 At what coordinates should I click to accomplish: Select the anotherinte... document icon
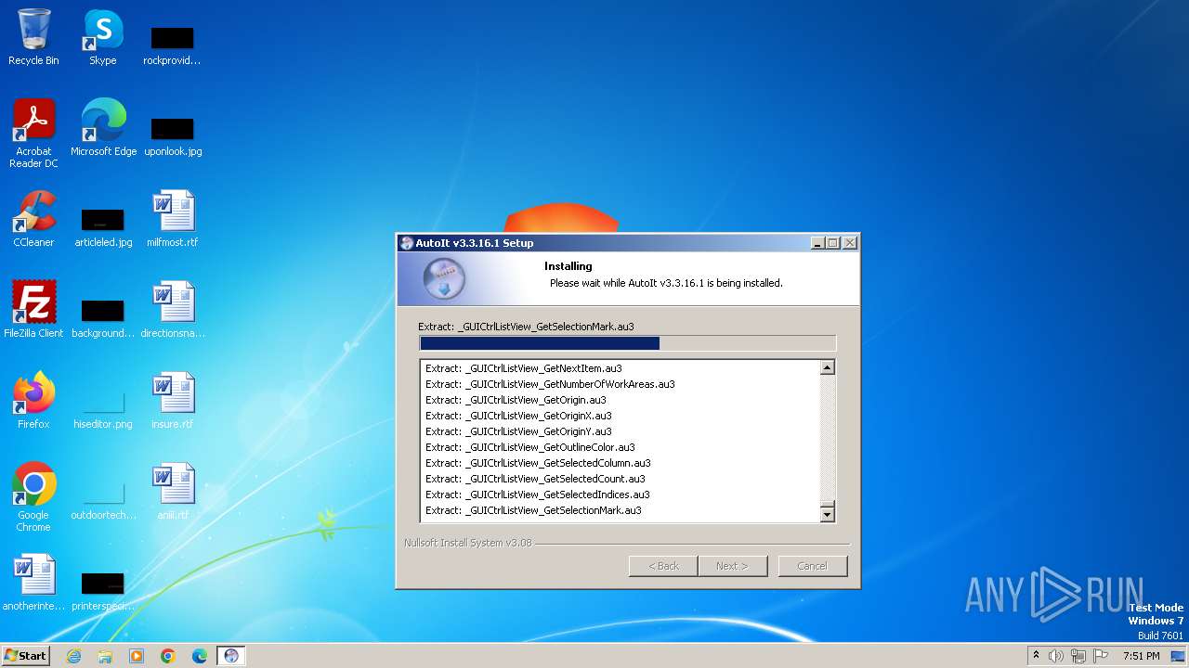[x=33, y=583]
